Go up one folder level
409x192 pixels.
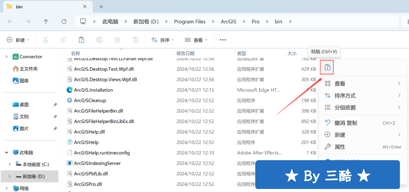46,22
